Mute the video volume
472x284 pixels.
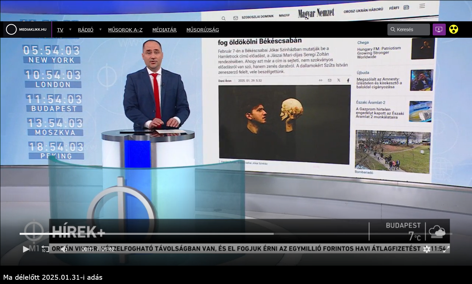[x=64, y=249]
